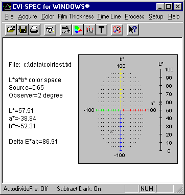This screenshot has height=195, width=185.
Task: Click the b*=-52.31 value
Action: pos(22,126)
